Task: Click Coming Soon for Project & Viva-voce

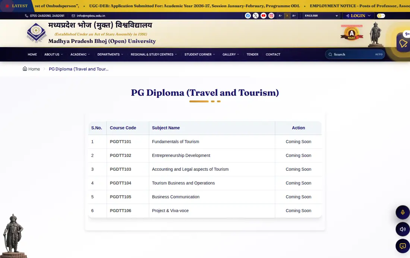Action: tap(298, 211)
